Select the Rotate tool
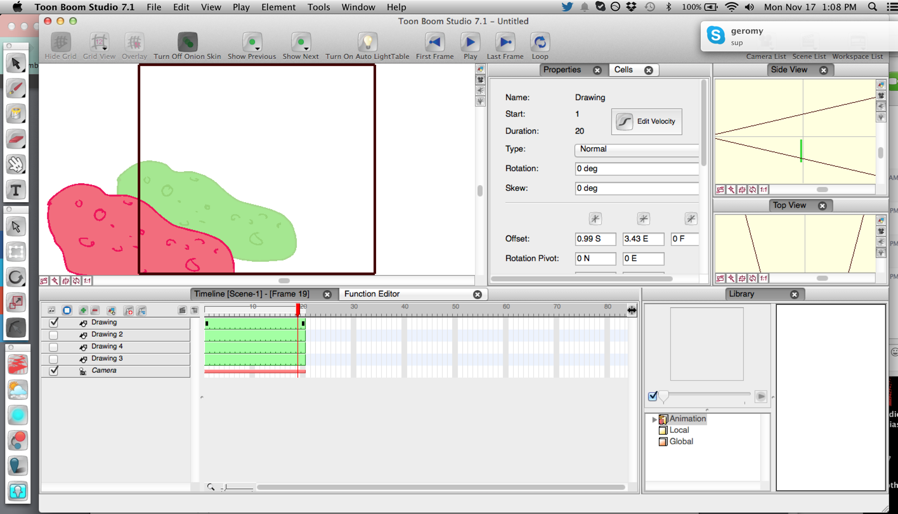898x514 pixels. point(16,277)
